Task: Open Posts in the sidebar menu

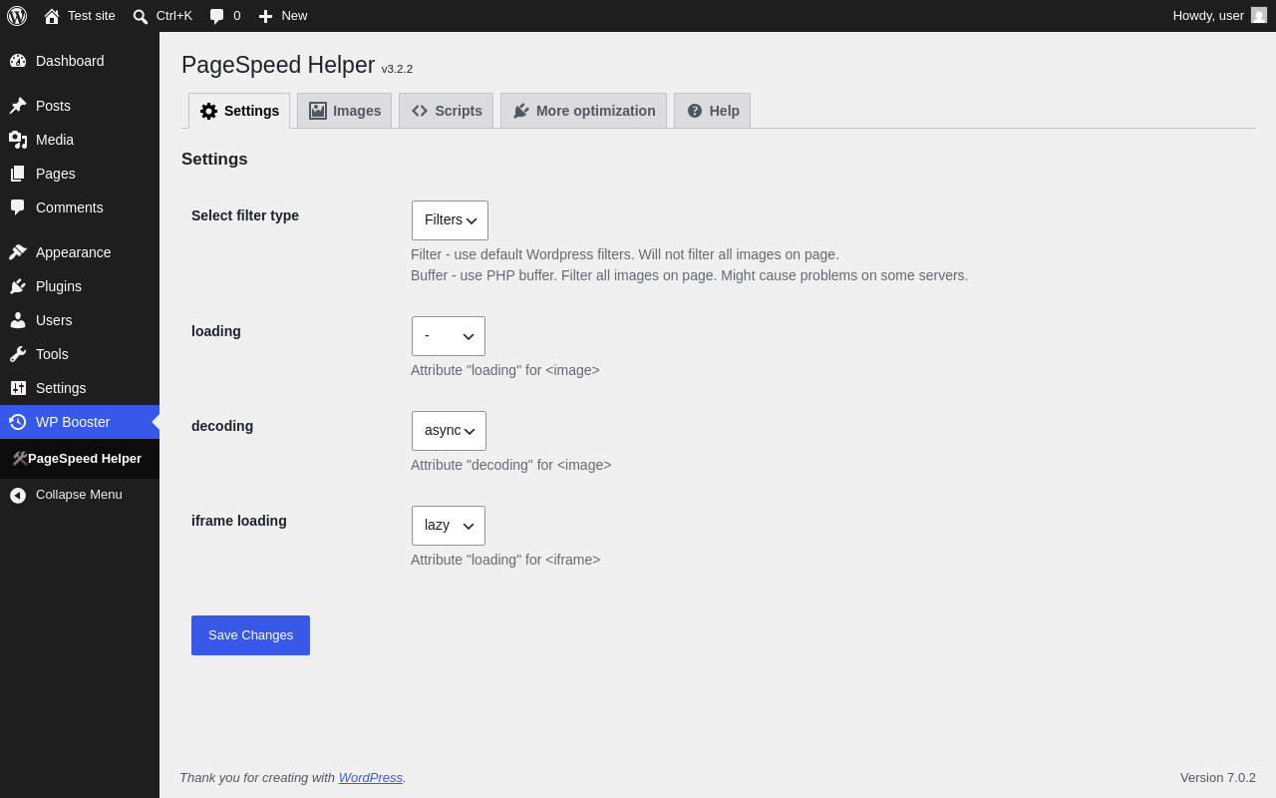Action: pos(80,106)
